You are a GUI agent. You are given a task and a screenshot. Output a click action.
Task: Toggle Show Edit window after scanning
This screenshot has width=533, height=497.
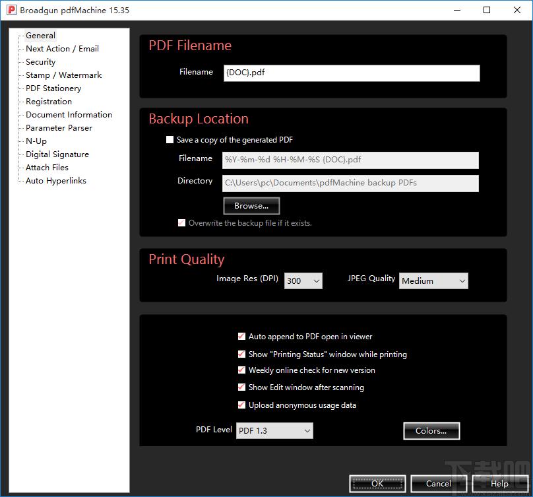click(x=241, y=387)
